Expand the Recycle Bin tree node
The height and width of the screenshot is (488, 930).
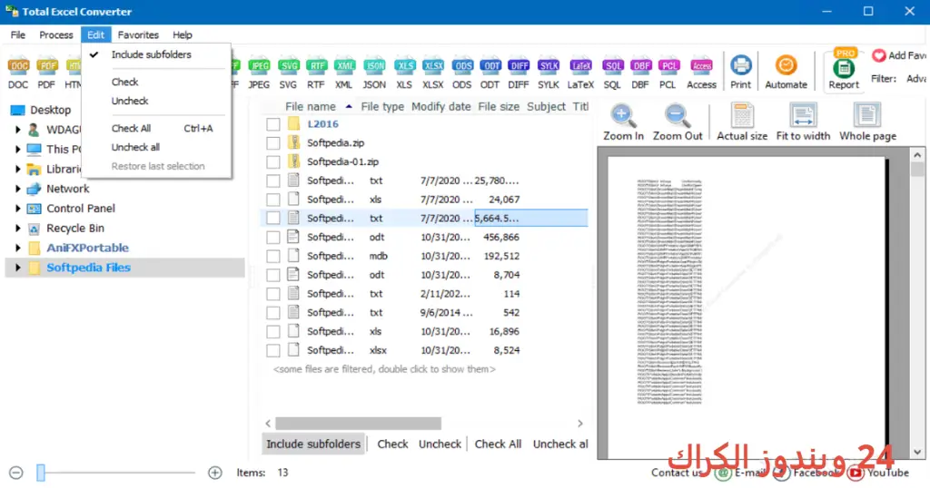[x=17, y=228]
